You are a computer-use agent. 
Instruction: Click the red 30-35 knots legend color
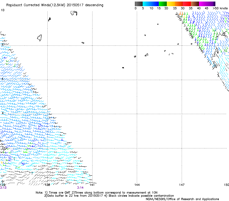187,4
